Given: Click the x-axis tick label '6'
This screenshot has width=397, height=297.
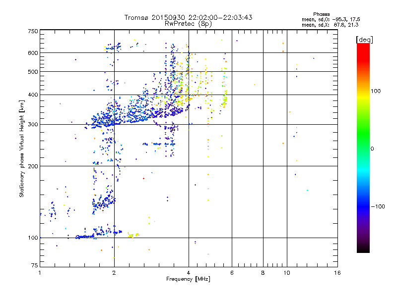Looking at the screenshot, I should pos(232,273).
